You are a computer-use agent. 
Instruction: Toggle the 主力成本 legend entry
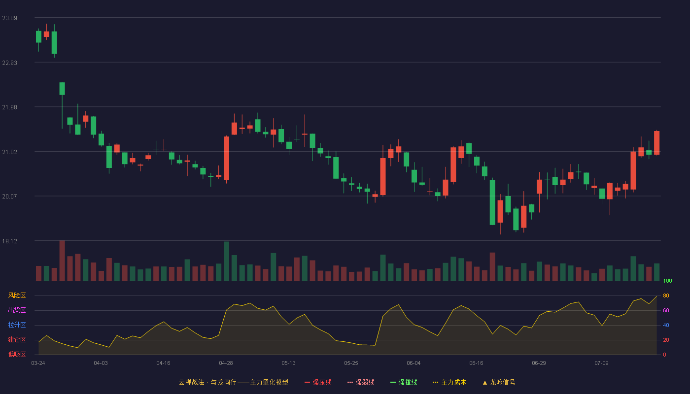tap(449, 382)
